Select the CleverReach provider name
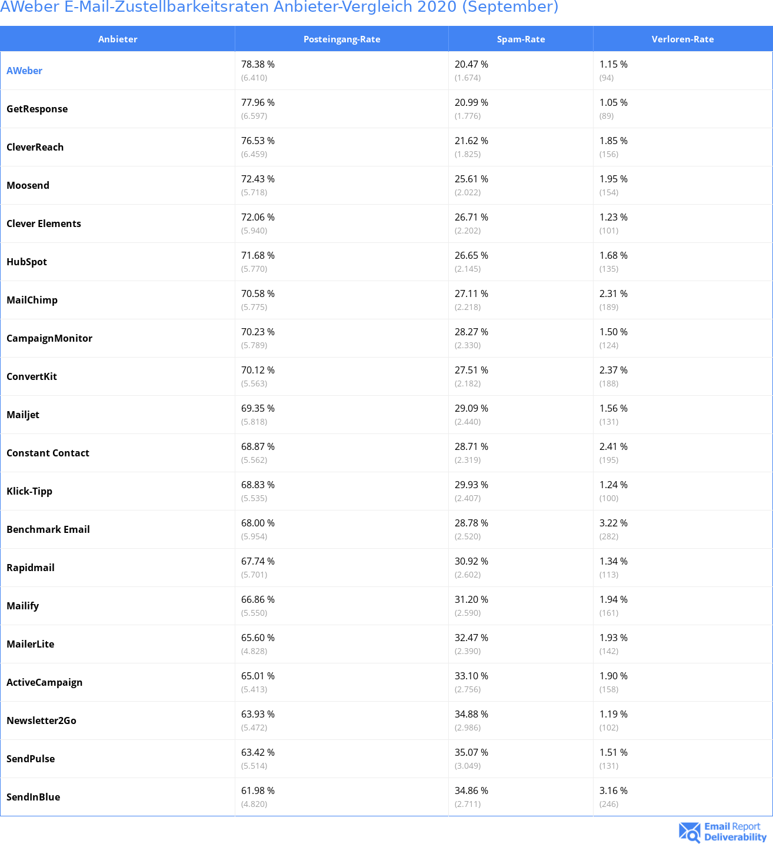This screenshot has width=773, height=844. [x=35, y=147]
